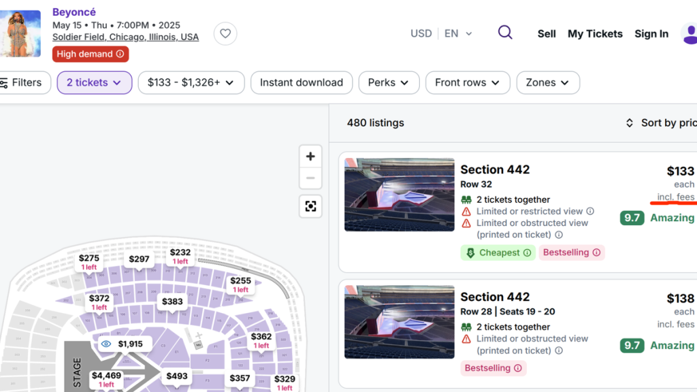Go to My Tickets
This screenshot has height=392, width=697.
click(x=595, y=33)
